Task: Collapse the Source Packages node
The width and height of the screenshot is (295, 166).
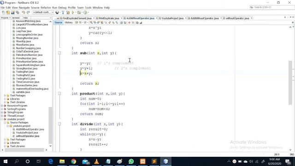Action: pos(5,123)
